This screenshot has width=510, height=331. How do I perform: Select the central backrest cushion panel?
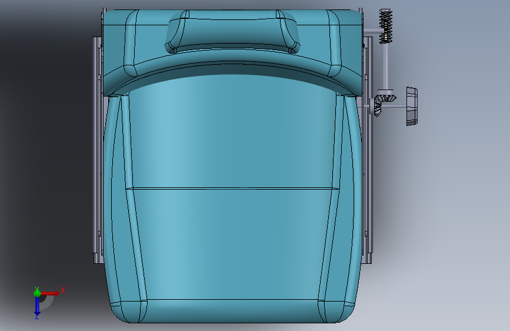click(232, 130)
